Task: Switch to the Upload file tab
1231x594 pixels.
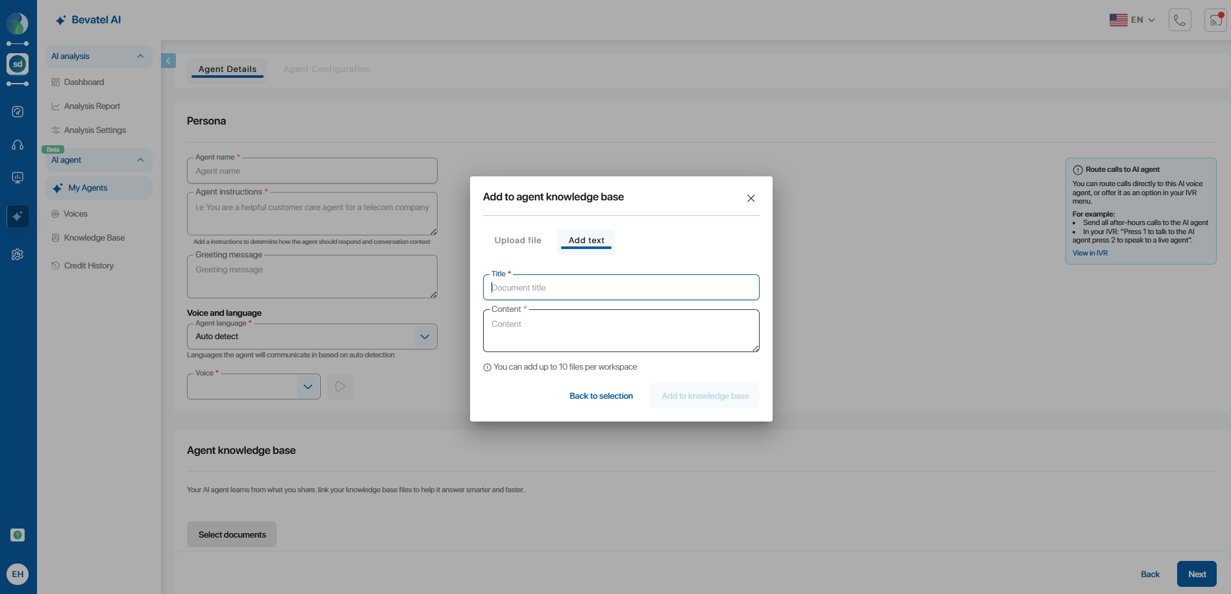Action: [x=517, y=241]
